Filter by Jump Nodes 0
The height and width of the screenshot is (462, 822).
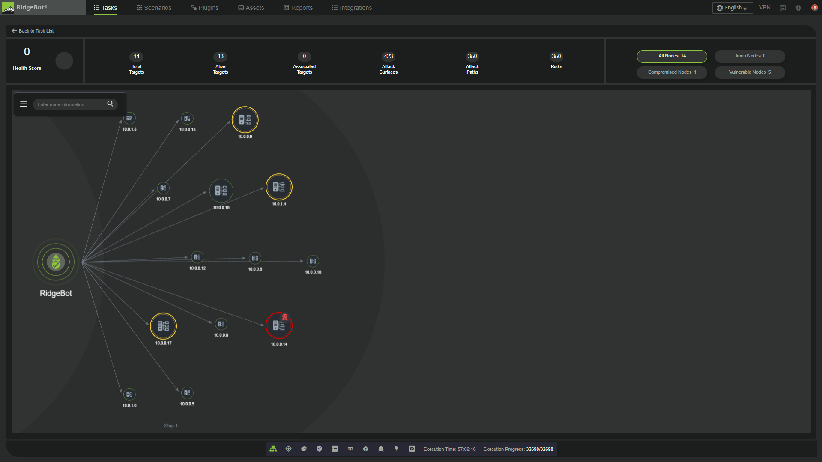coord(750,56)
